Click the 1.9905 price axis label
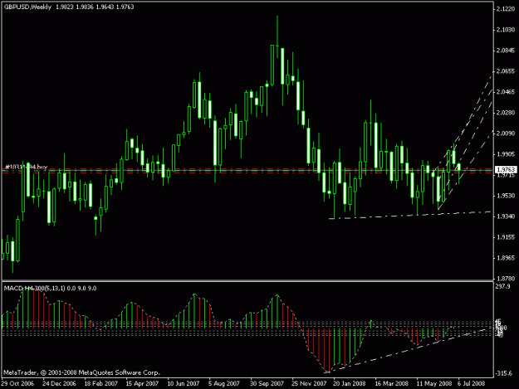 pos(506,154)
